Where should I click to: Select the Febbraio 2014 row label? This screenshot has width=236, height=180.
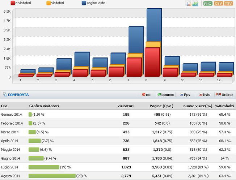pyautogui.click(x=12, y=123)
